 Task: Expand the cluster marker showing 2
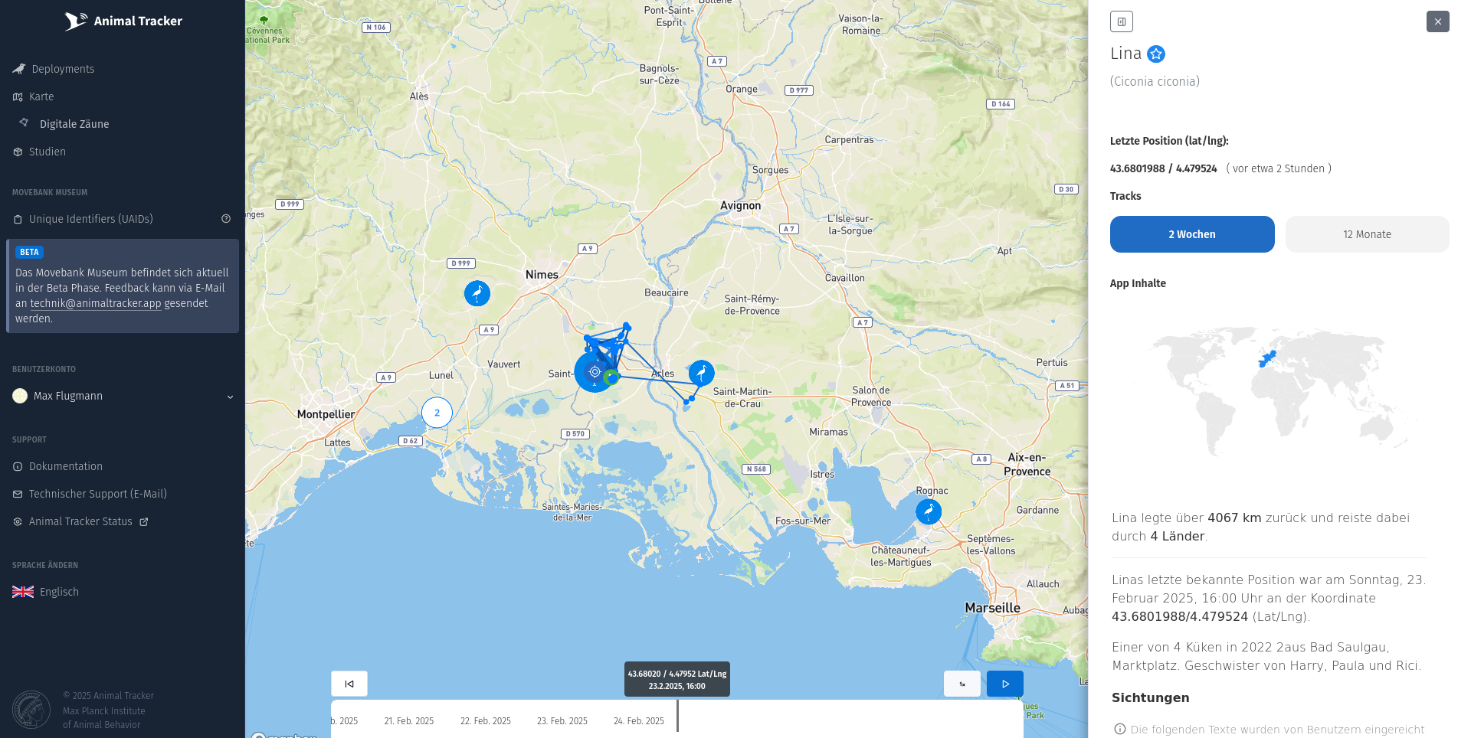pos(437,413)
